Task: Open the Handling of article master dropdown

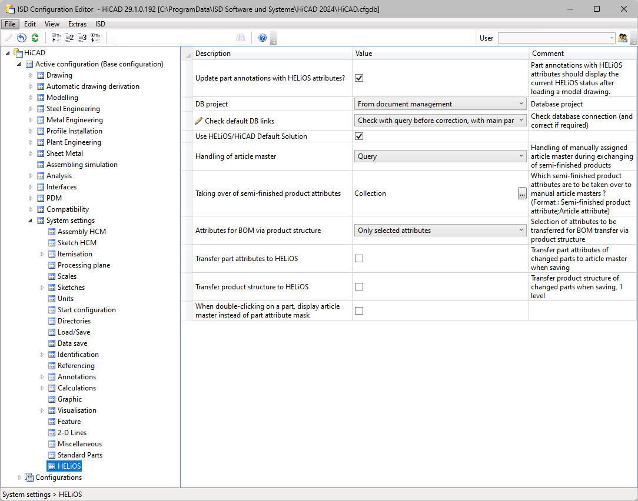Action: [440, 156]
